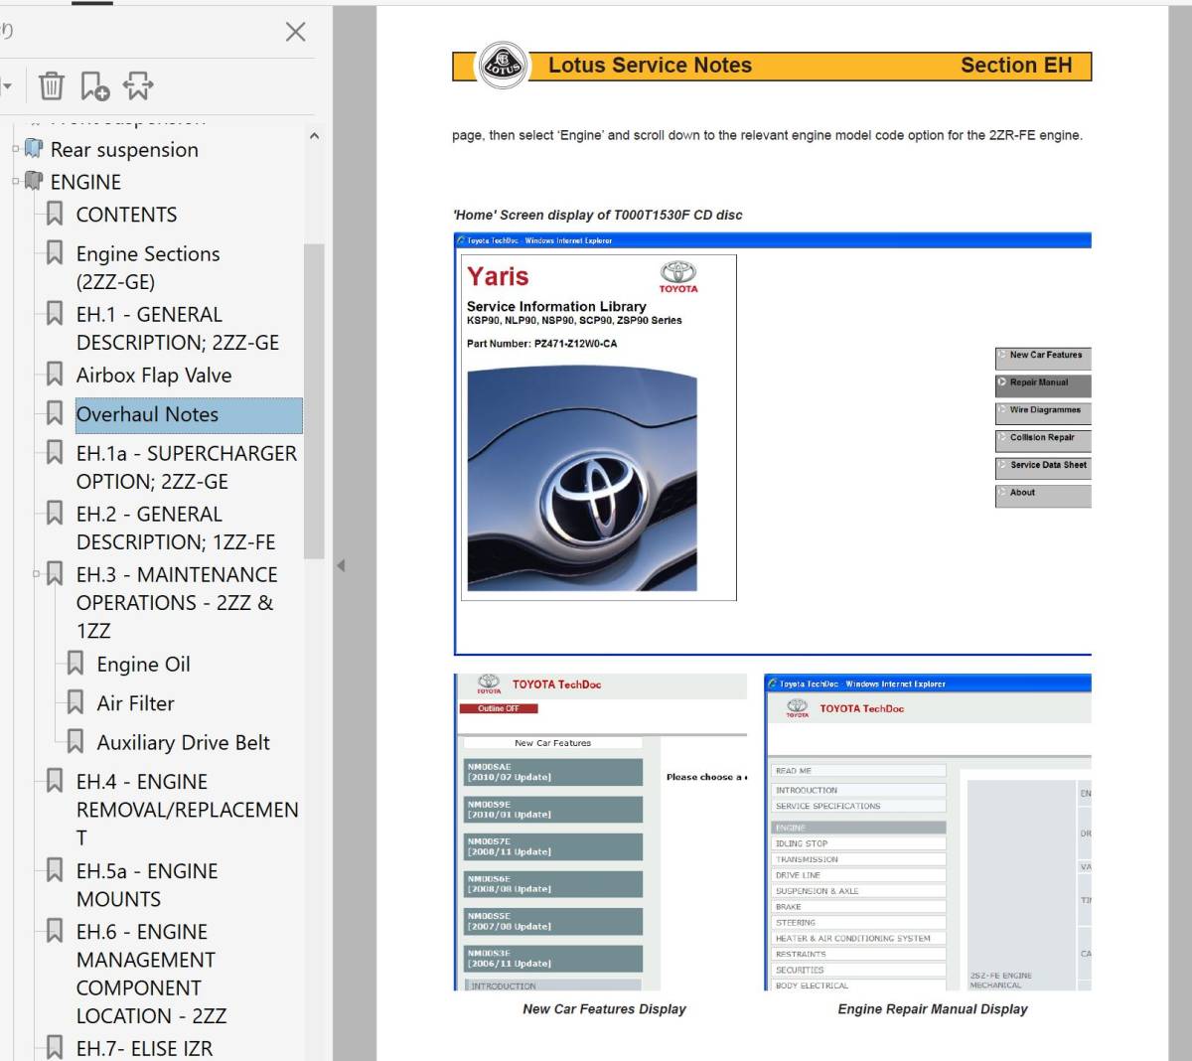Add a new bookmark
This screenshot has height=1061, width=1192.
(94, 86)
